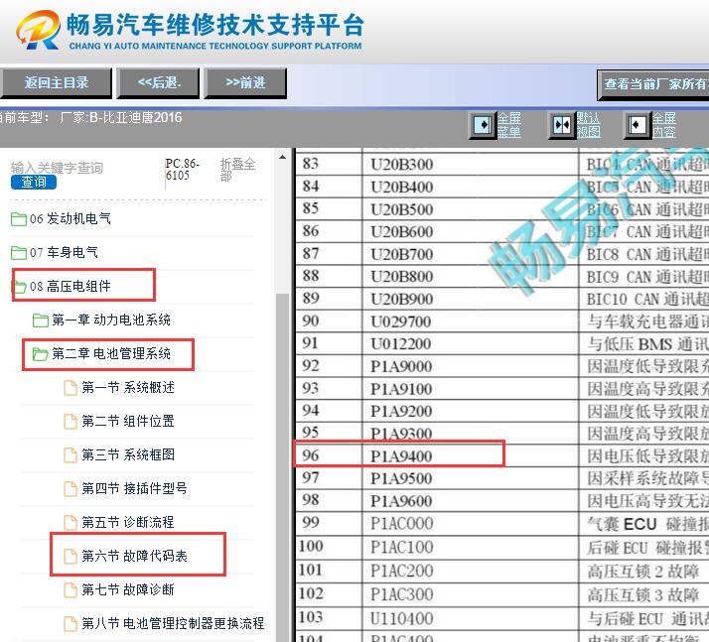
Task: Click the full-screen content icon
Action: (x=637, y=125)
